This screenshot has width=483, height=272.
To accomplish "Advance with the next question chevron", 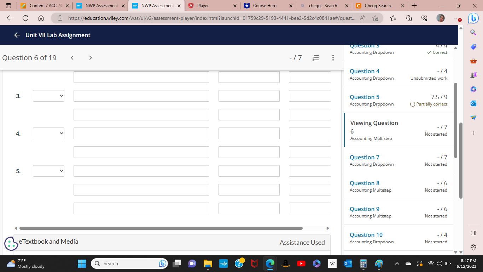I will (91, 58).
